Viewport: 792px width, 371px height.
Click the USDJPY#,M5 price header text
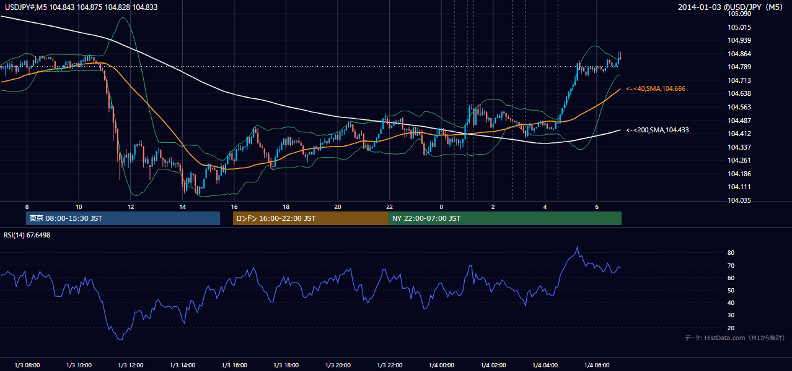tap(81, 7)
